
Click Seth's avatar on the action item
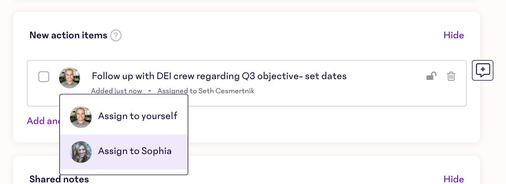(x=70, y=77)
